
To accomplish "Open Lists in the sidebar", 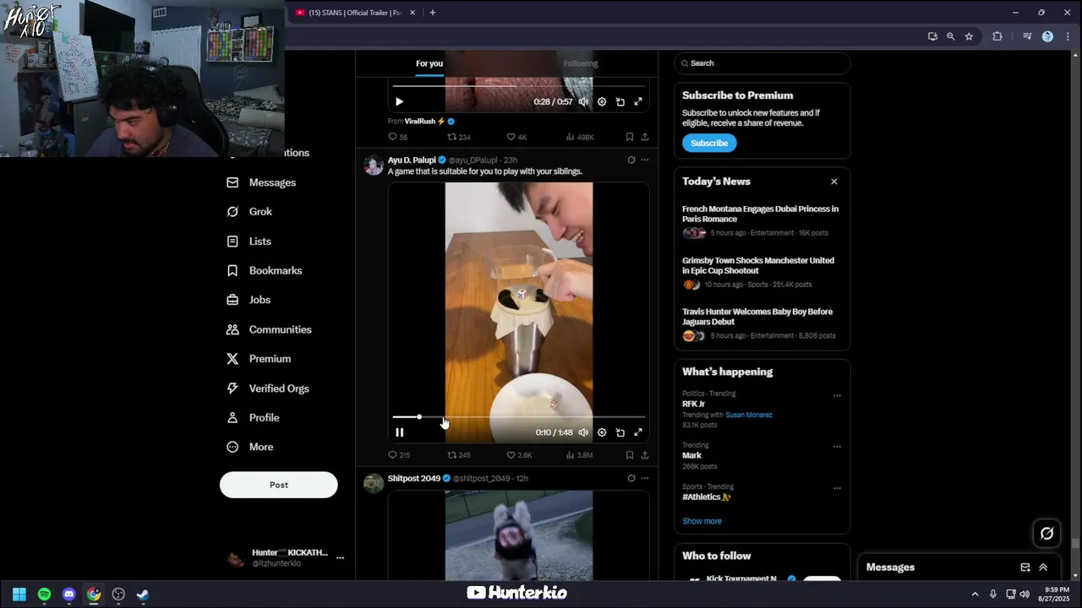I will tap(249, 242).
